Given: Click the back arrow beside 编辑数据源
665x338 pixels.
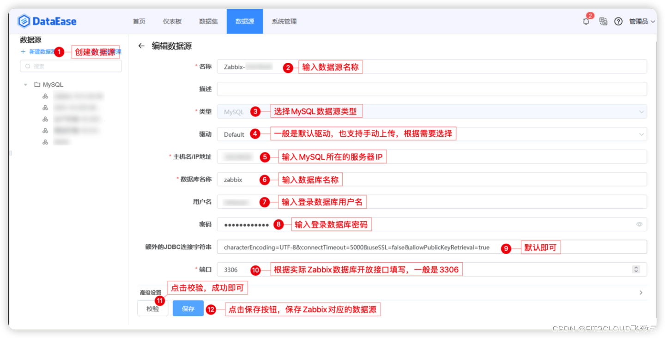Looking at the screenshot, I should 141,46.
